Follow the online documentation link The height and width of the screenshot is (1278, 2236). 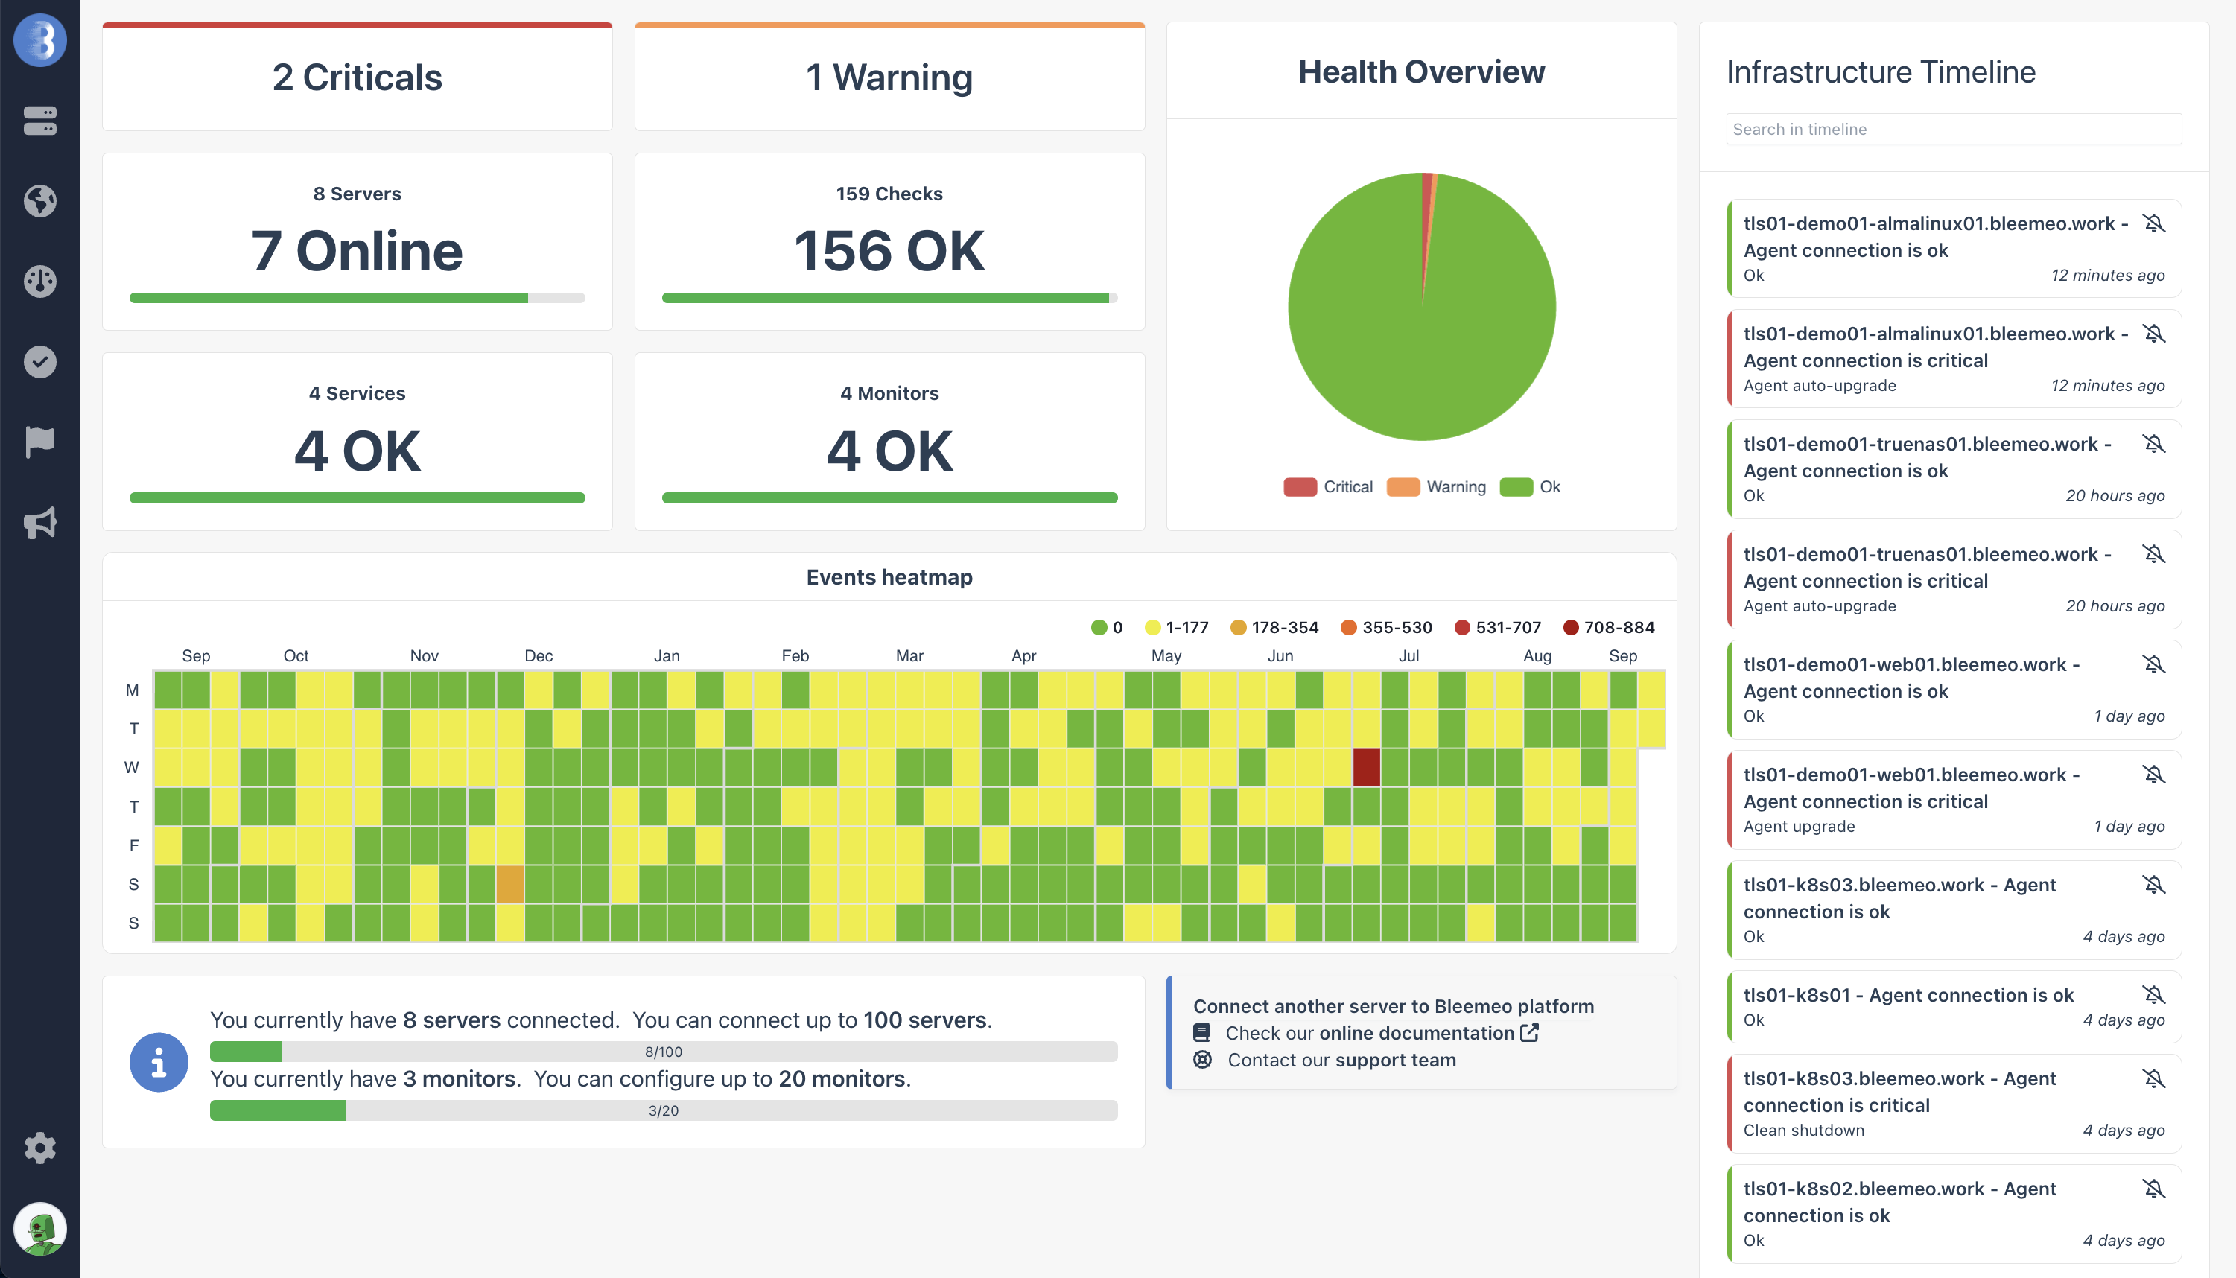pos(1417,1033)
